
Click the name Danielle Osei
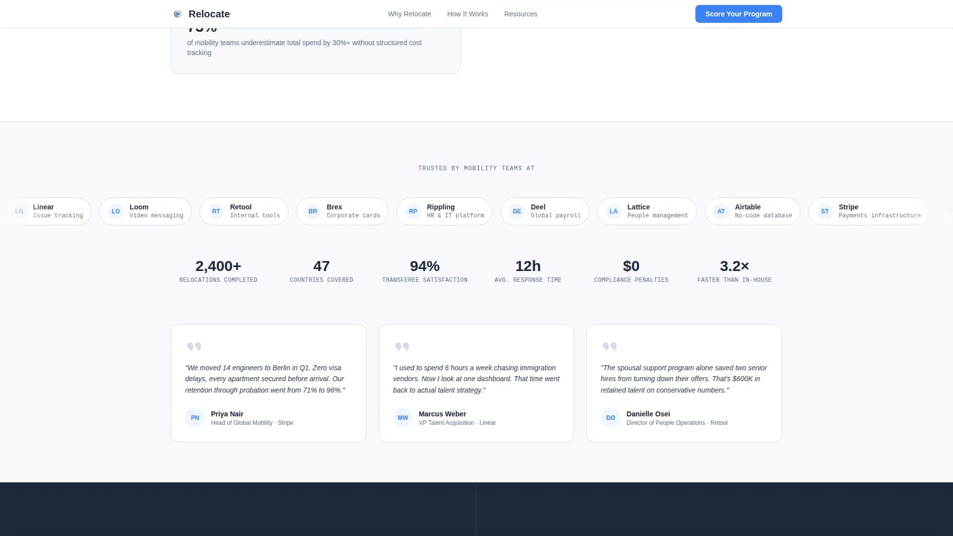pyautogui.click(x=648, y=414)
